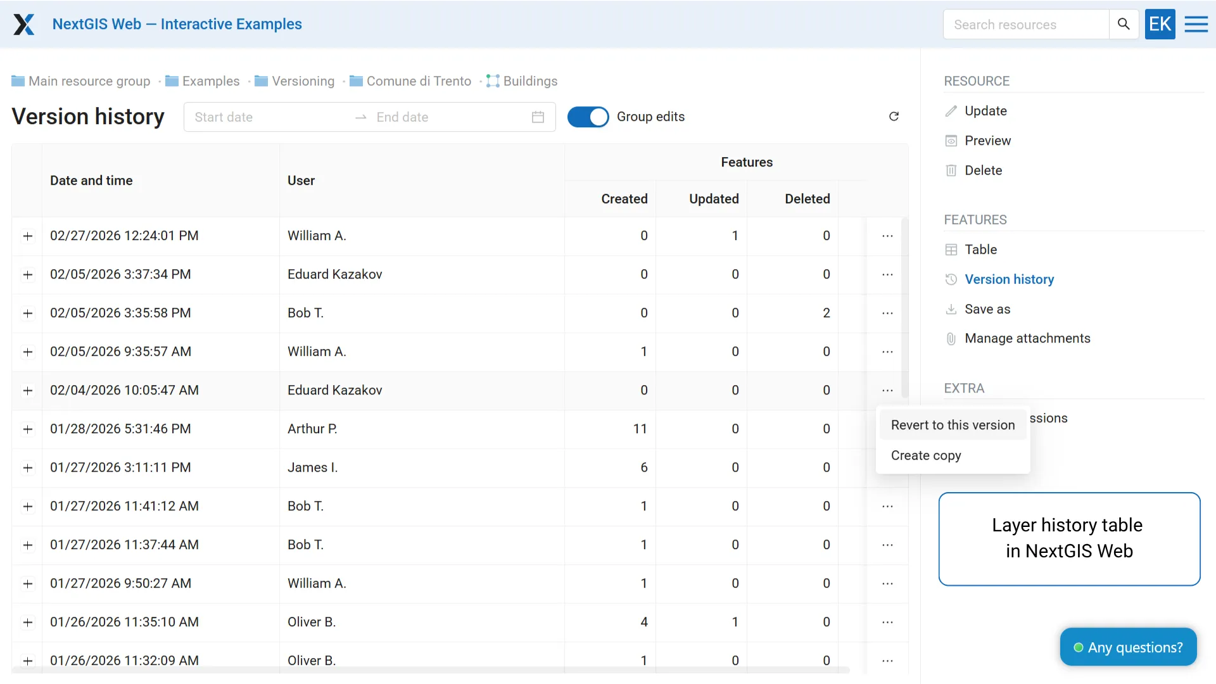This screenshot has width=1216, height=684.
Task: Expand the 01/27/2026 11:41:12 AM version row
Action: click(x=27, y=507)
